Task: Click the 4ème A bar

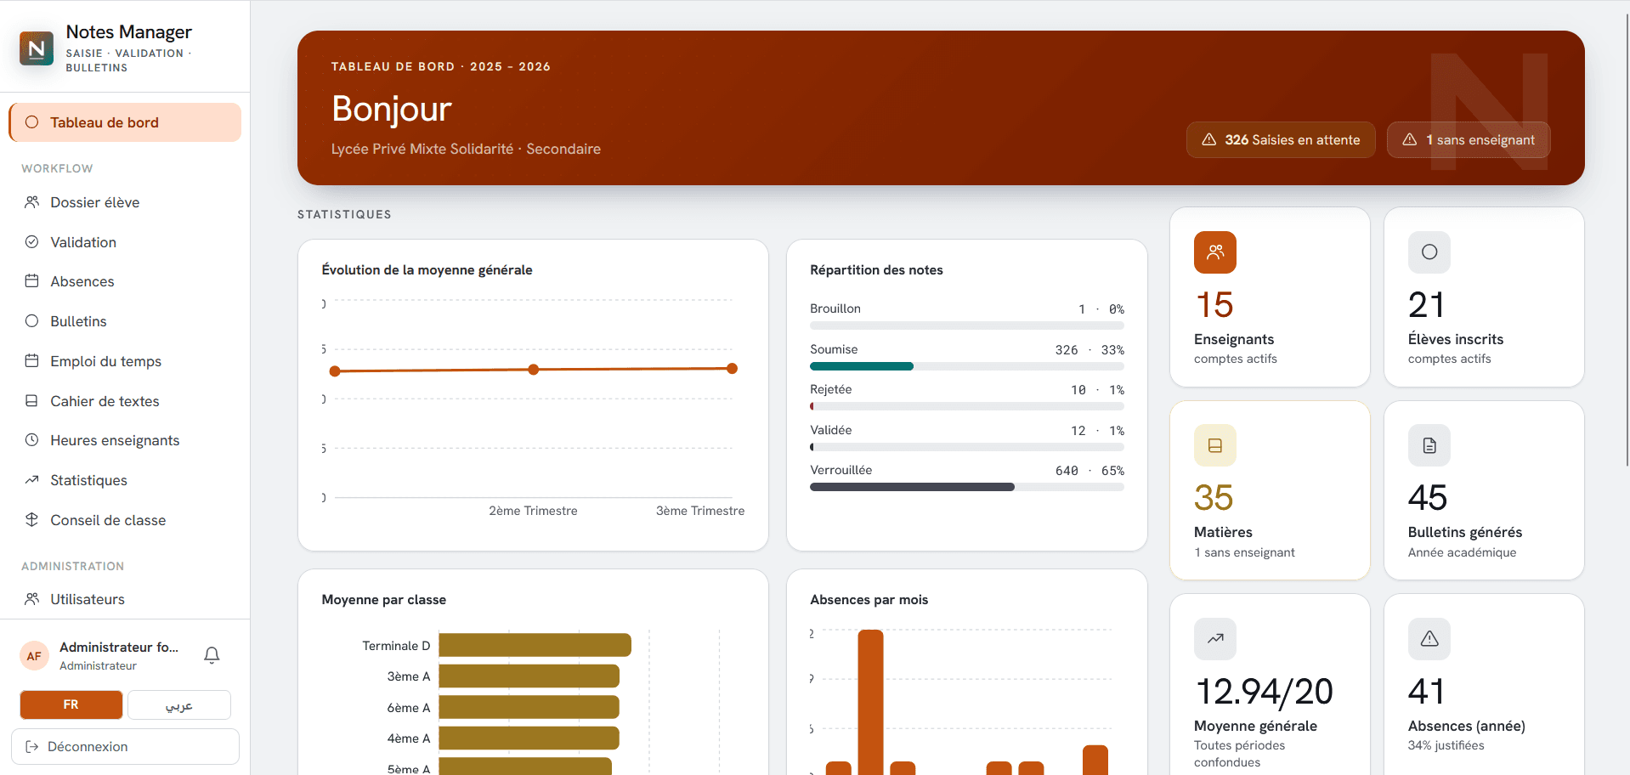Action: pos(529,738)
